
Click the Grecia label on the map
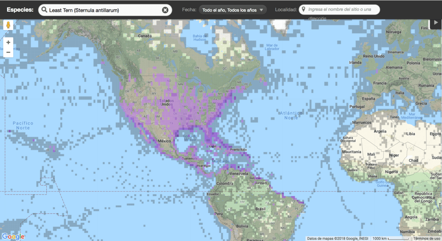421,104
